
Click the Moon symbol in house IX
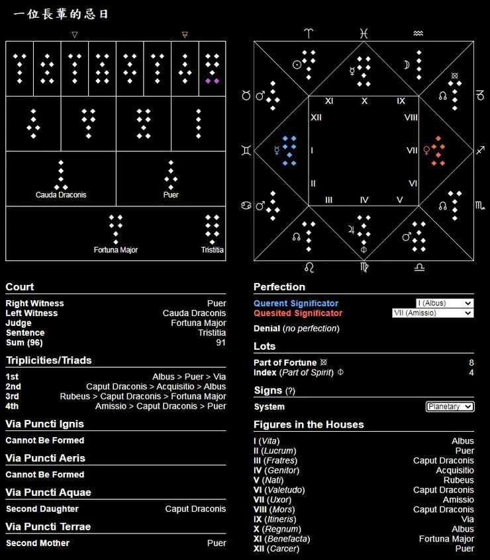407,65
